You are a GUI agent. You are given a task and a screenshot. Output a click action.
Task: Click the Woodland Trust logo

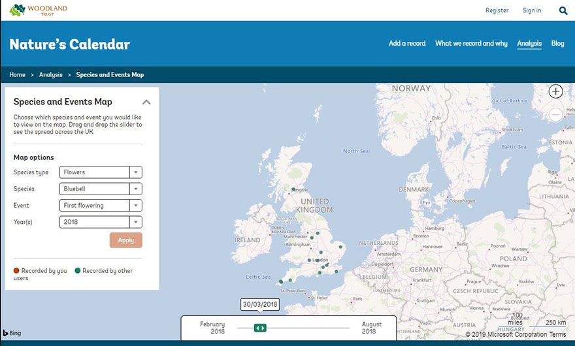(x=38, y=10)
